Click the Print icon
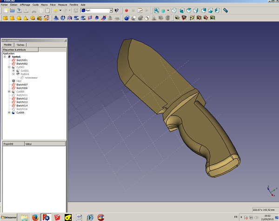 pyautogui.click(x=26, y=11)
